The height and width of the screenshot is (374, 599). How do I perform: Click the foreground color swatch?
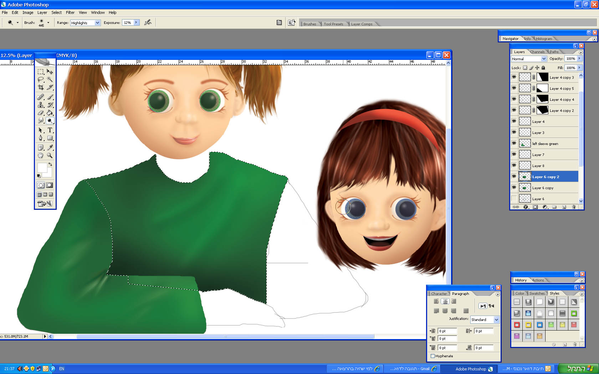click(x=42, y=167)
